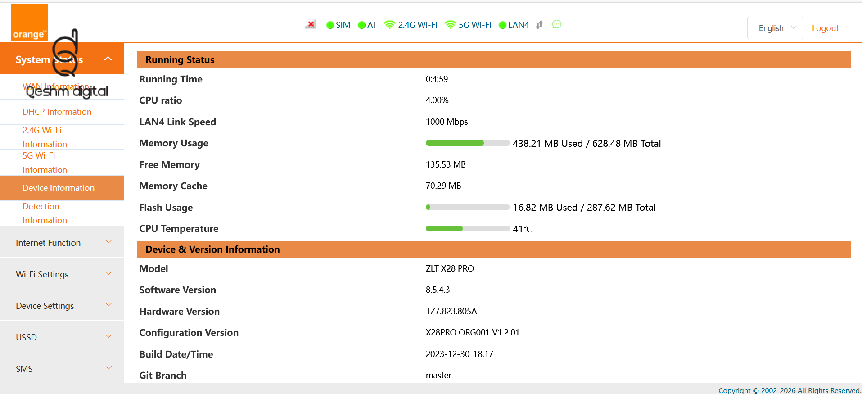The height and width of the screenshot is (394, 862).
Task: Select hardware version TZ7.823.805A
Action: 451,311
